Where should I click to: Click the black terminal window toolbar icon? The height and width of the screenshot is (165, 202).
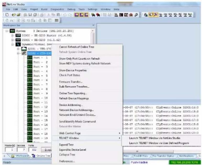(121, 15)
